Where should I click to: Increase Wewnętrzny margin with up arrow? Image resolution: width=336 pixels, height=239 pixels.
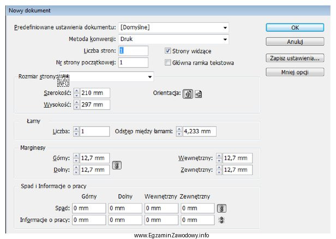(x=219, y=156)
